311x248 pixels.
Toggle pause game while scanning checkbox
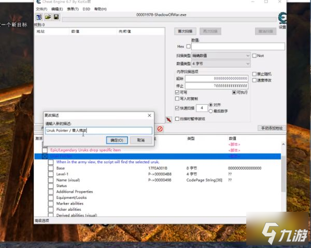[177, 119]
